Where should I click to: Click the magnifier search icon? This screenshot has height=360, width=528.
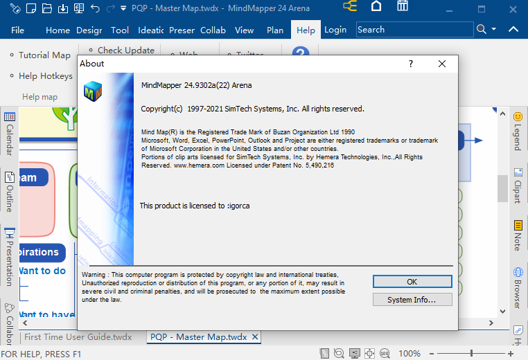click(x=482, y=29)
